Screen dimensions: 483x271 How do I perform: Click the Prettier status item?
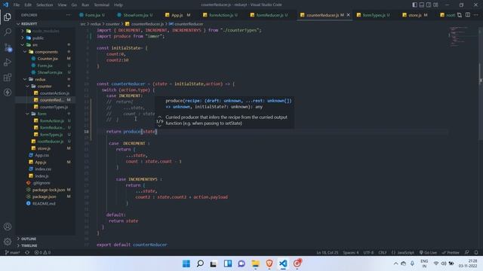click(451, 253)
